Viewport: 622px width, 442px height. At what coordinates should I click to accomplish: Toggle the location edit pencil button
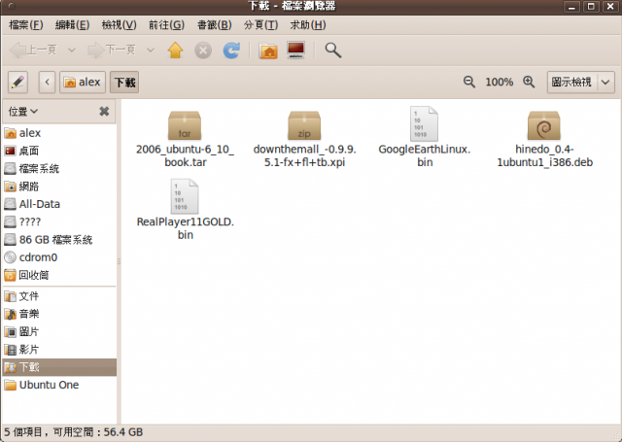click(x=17, y=82)
